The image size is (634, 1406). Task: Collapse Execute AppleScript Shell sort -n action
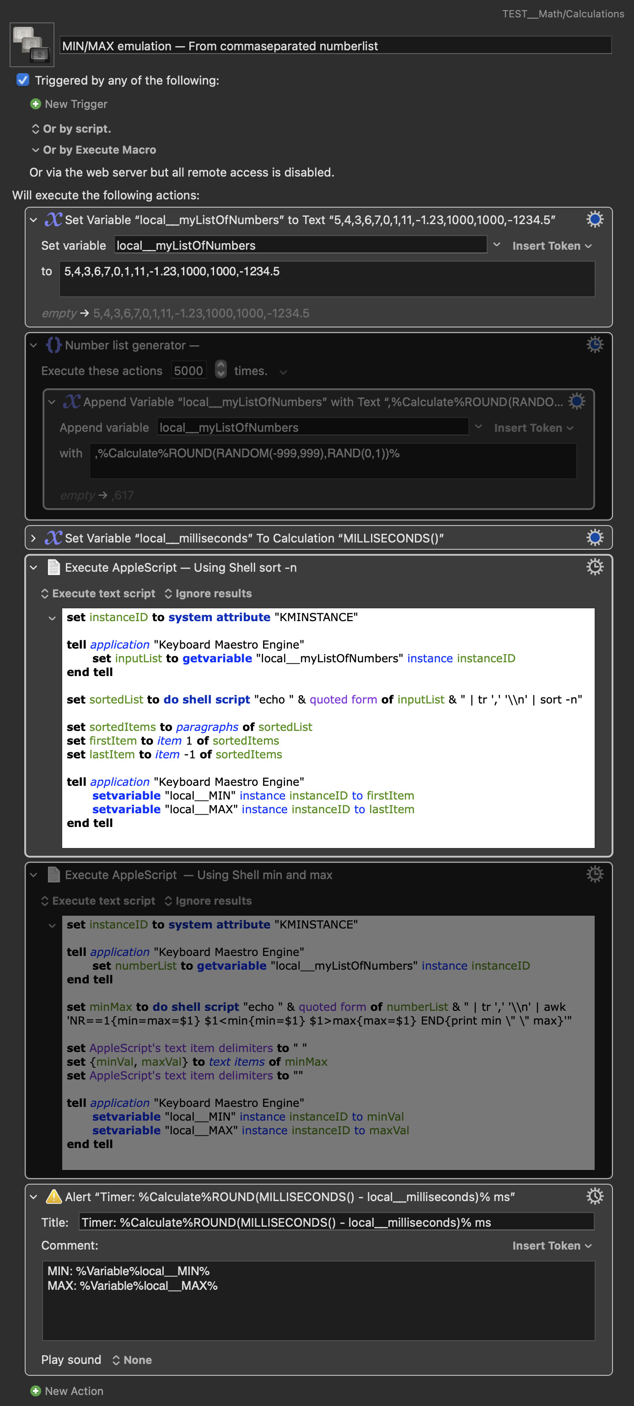click(x=33, y=568)
